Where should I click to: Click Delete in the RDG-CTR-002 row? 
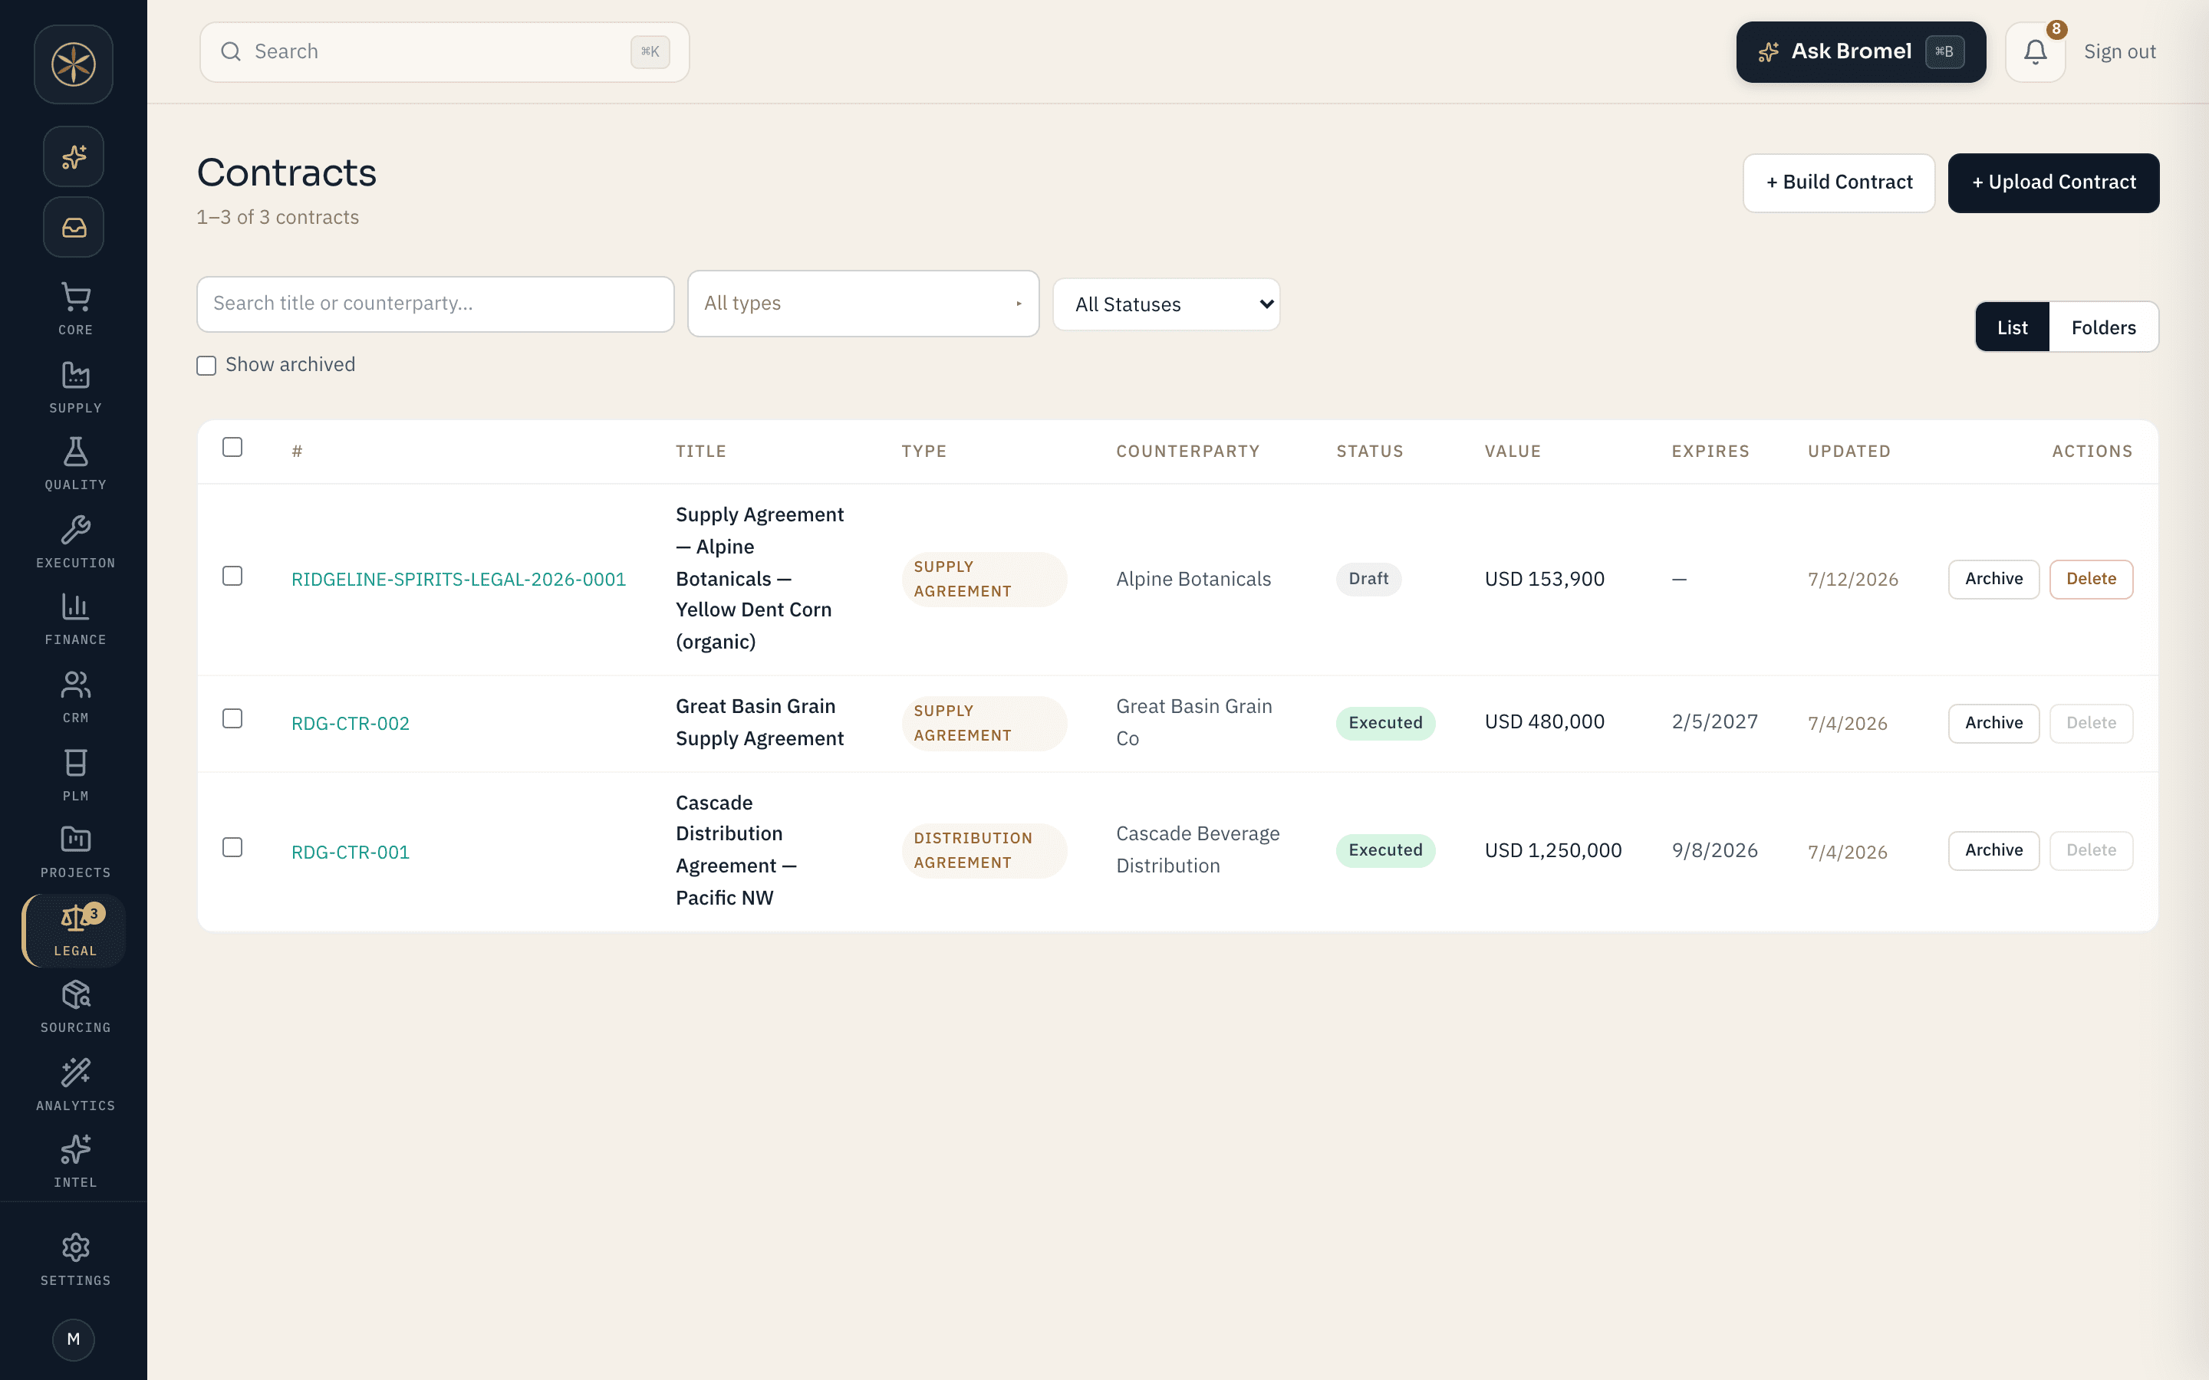point(2090,723)
